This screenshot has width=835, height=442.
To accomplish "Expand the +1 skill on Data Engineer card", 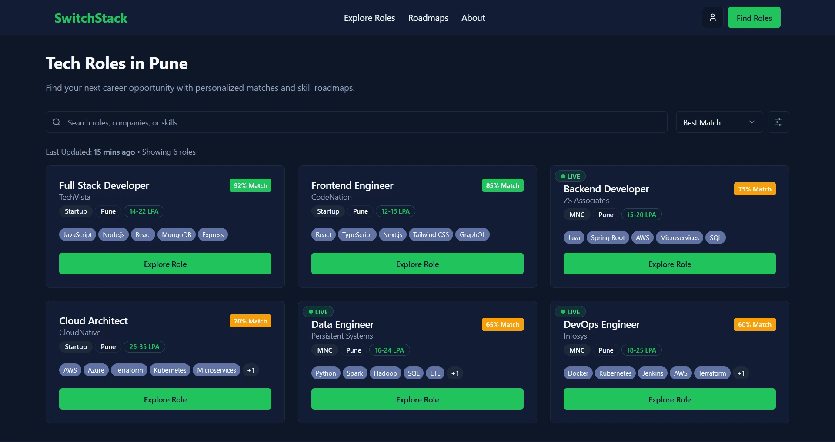I will click(455, 373).
